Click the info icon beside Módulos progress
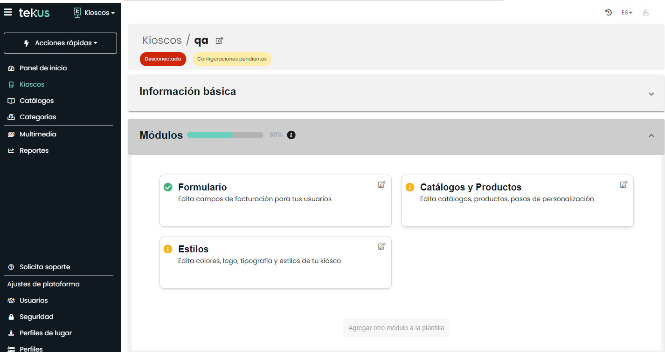The width and height of the screenshot is (665, 352). coord(291,135)
